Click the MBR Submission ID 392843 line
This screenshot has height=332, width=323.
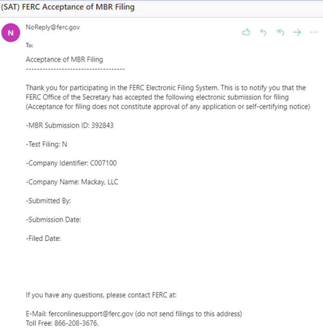pyautogui.click(x=70, y=125)
